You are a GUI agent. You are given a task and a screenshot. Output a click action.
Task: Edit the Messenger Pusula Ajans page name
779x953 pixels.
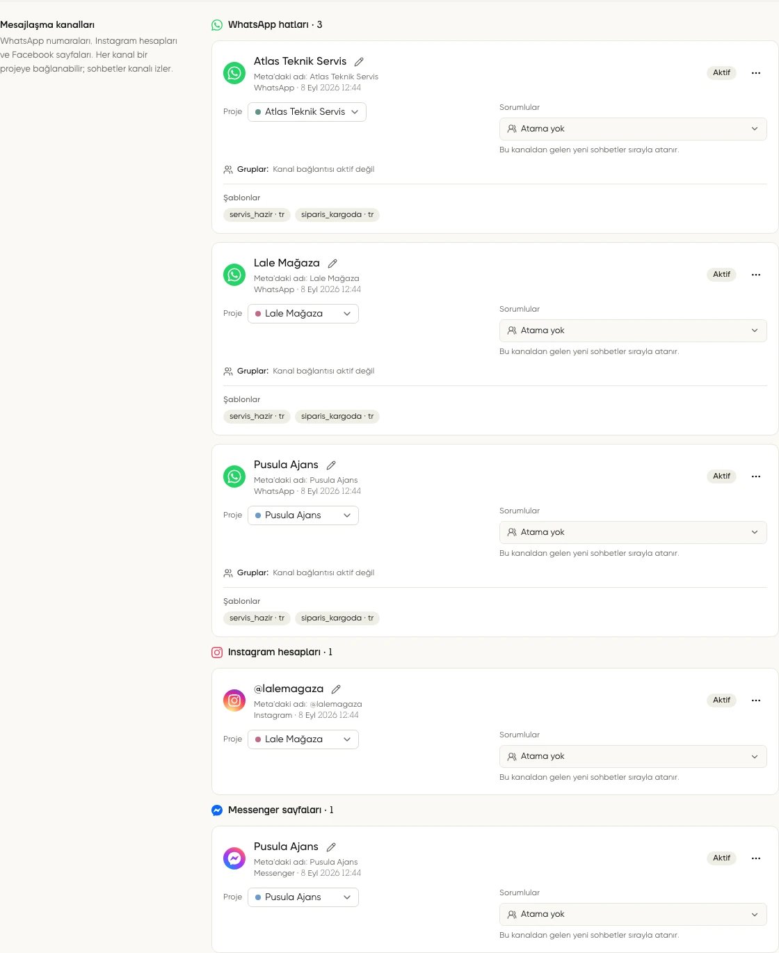(x=331, y=847)
